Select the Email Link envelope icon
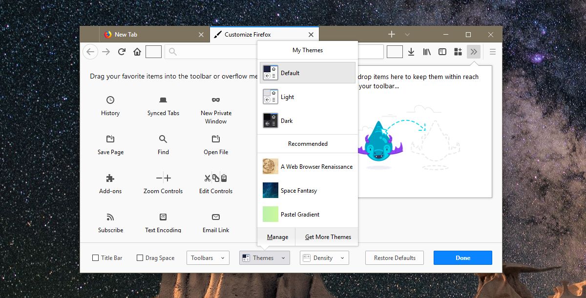The width and height of the screenshot is (586, 298). [216, 217]
